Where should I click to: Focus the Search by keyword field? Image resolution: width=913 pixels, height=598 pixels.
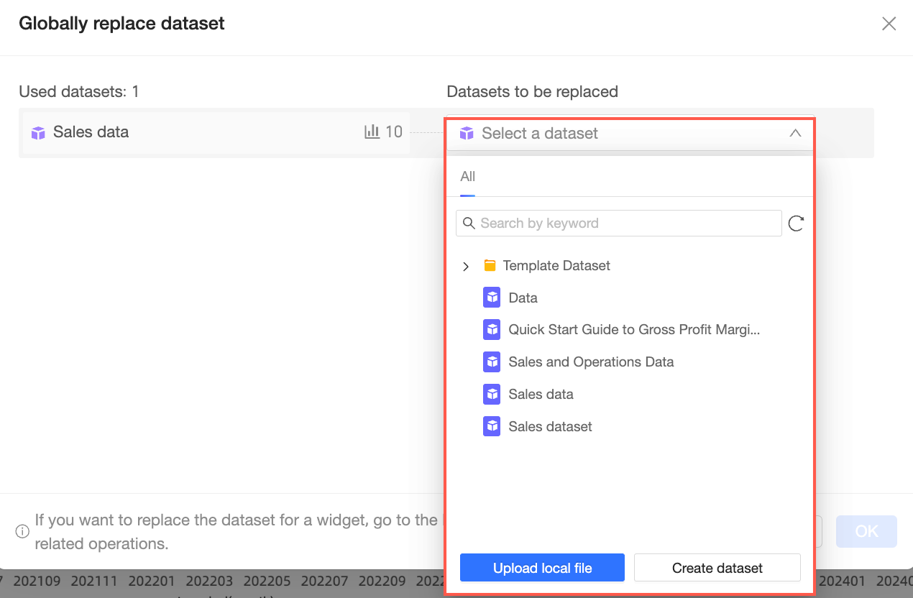(x=625, y=223)
